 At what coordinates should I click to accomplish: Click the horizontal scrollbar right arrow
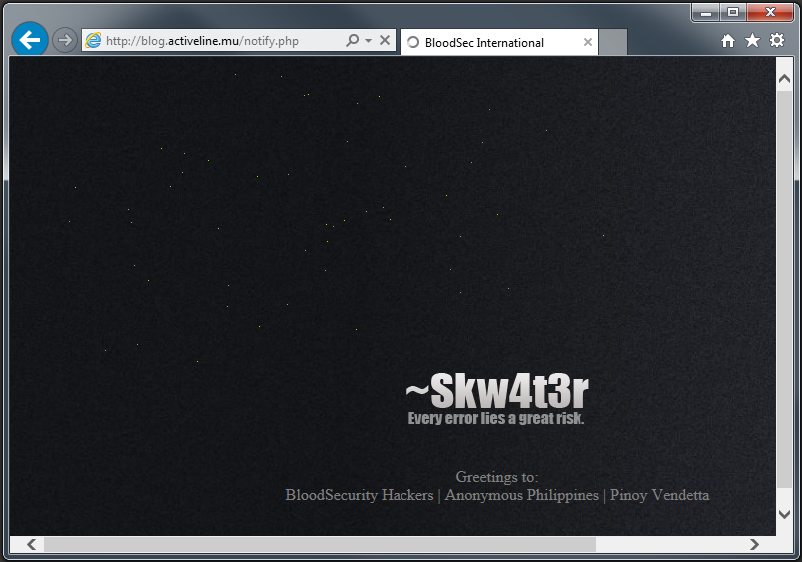click(754, 545)
